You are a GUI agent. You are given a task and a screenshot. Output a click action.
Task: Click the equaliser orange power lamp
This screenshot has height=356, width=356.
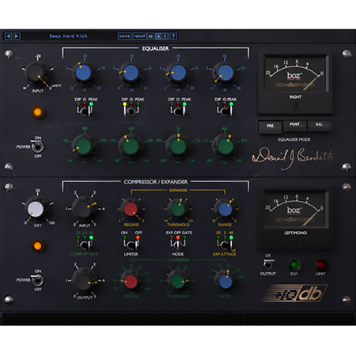tap(37, 112)
